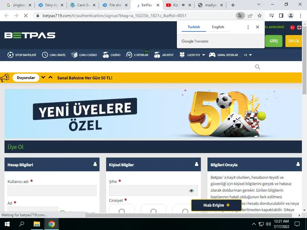Click the site search magnifier icon

click(x=258, y=67)
